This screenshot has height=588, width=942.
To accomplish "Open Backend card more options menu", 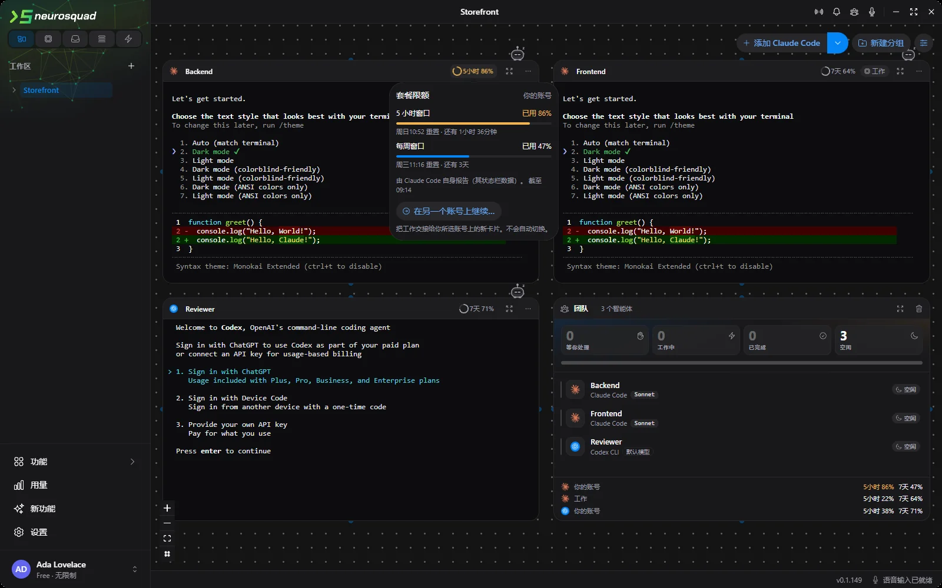I will coord(528,71).
